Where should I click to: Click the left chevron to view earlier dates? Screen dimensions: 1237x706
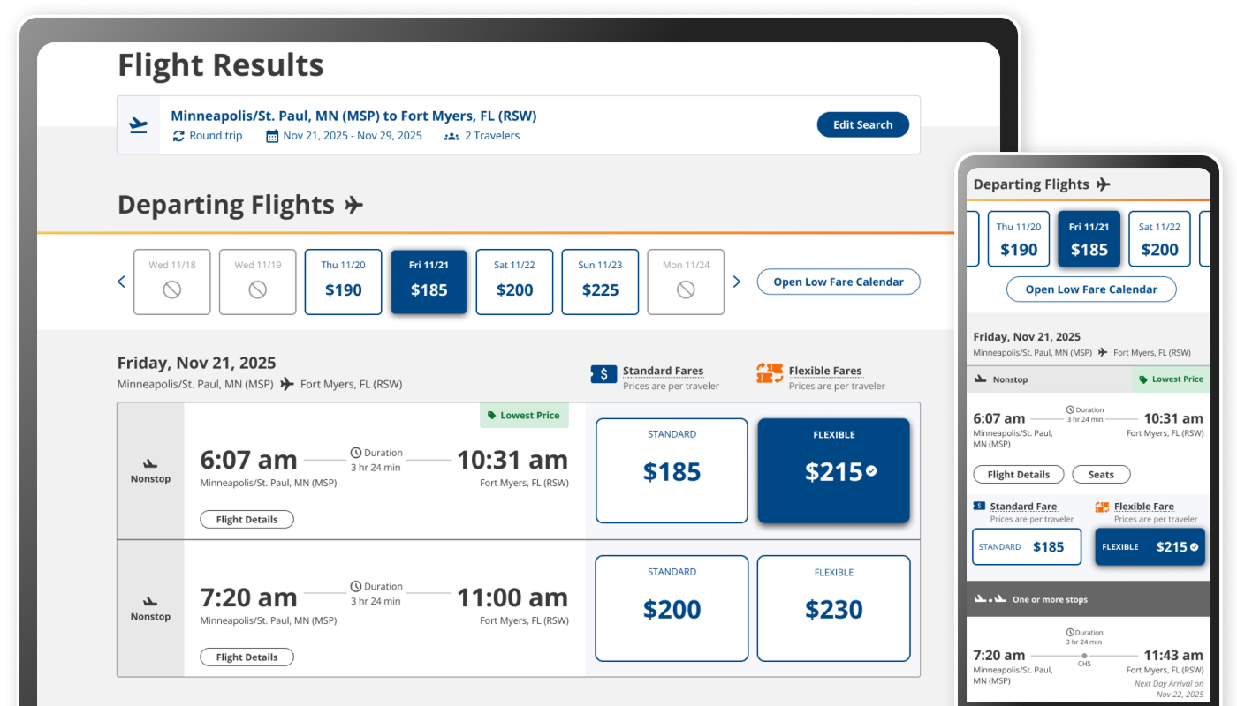[x=121, y=282]
